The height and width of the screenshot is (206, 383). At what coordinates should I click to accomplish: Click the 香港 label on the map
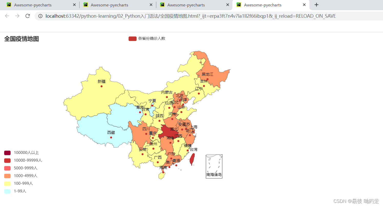pos(176,161)
